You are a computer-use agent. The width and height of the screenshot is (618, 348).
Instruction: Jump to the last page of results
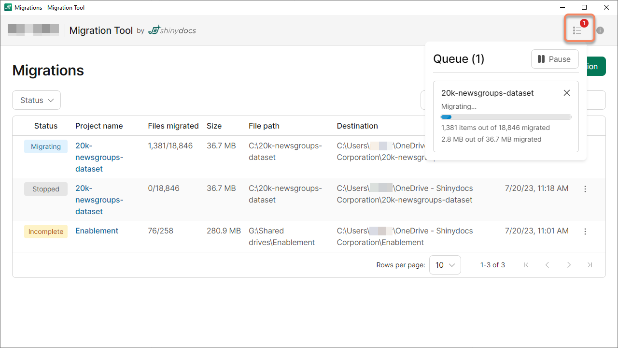click(590, 265)
